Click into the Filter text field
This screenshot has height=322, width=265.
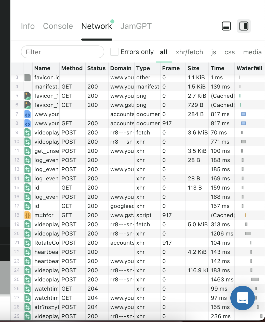click(62, 52)
